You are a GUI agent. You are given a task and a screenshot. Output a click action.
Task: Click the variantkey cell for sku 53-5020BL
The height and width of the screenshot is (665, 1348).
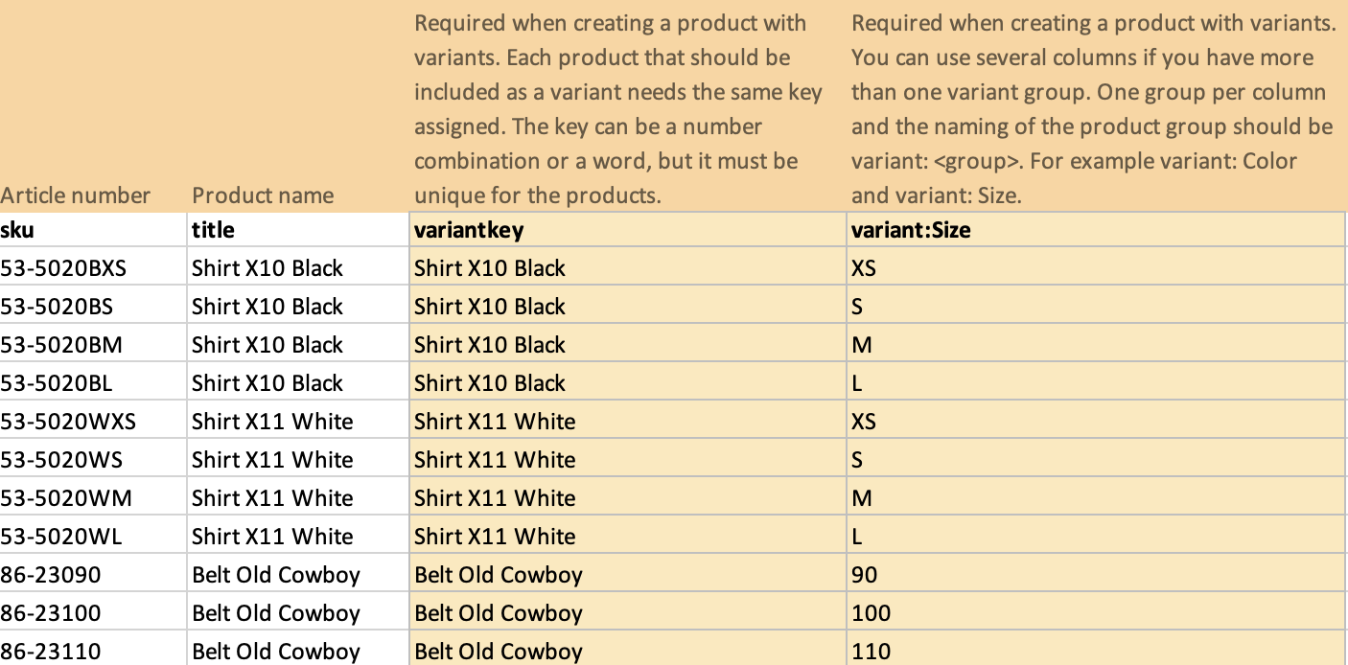pos(628,382)
